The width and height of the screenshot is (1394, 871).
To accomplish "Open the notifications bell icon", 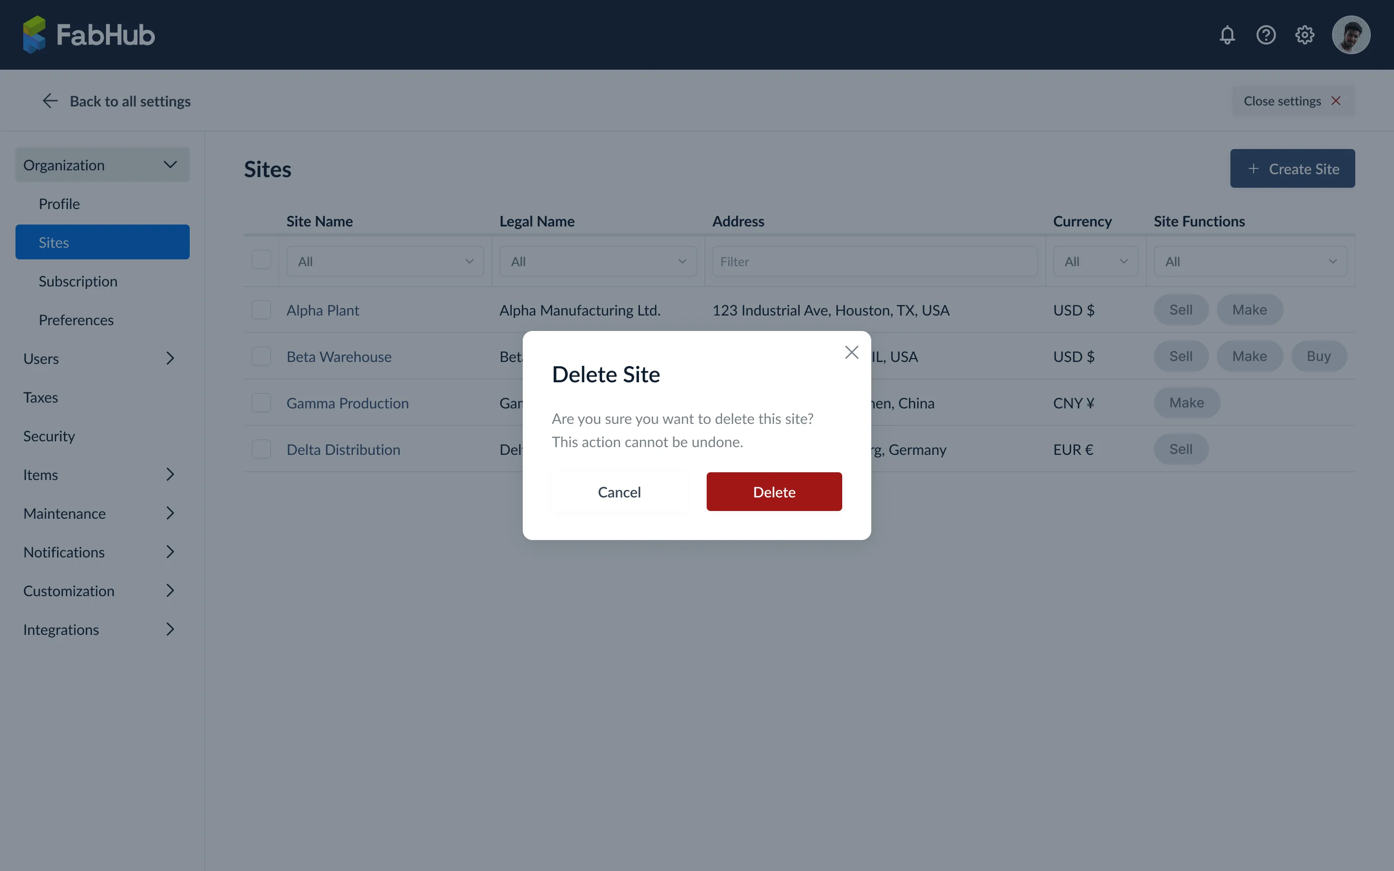I will coord(1227,34).
